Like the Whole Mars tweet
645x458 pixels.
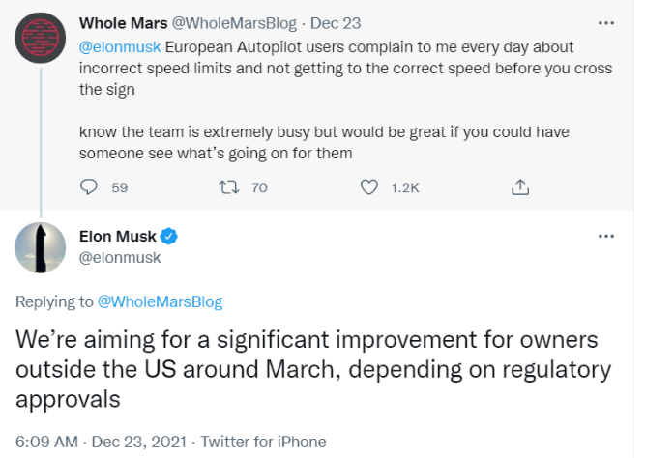[x=369, y=187]
